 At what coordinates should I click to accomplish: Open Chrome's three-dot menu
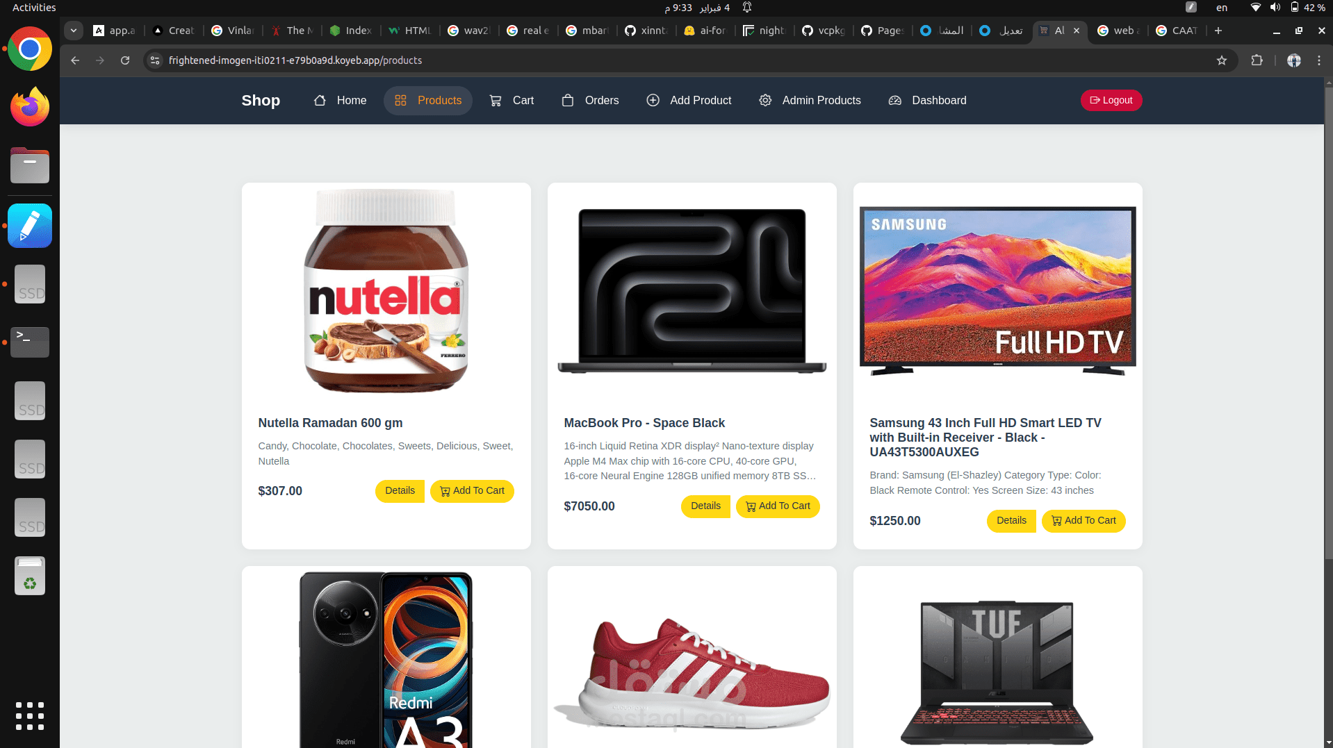[x=1319, y=60]
